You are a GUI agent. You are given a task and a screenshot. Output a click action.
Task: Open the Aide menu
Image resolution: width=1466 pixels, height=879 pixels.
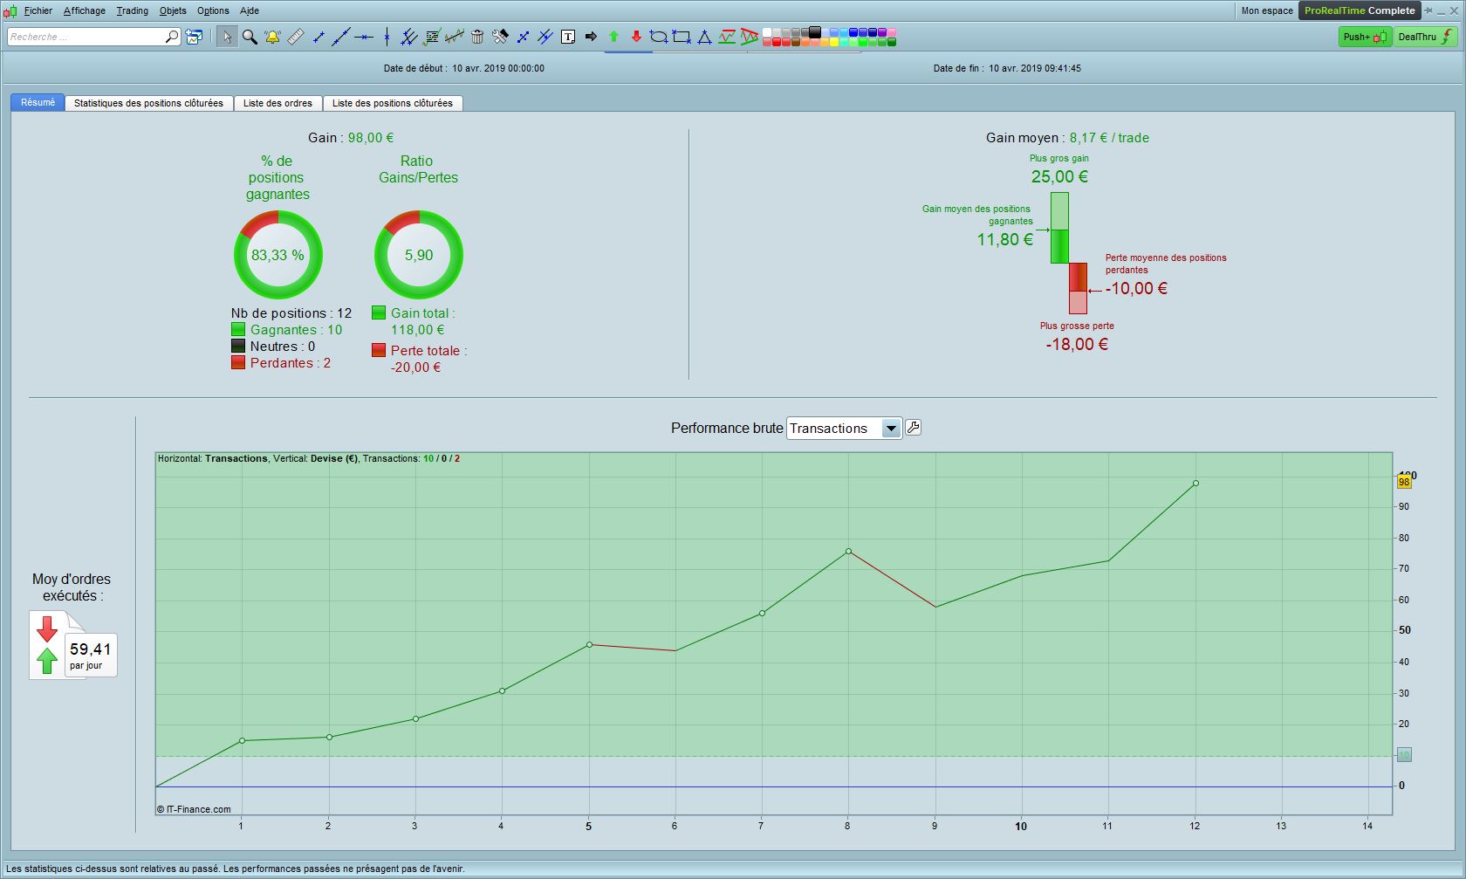click(x=250, y=10)
